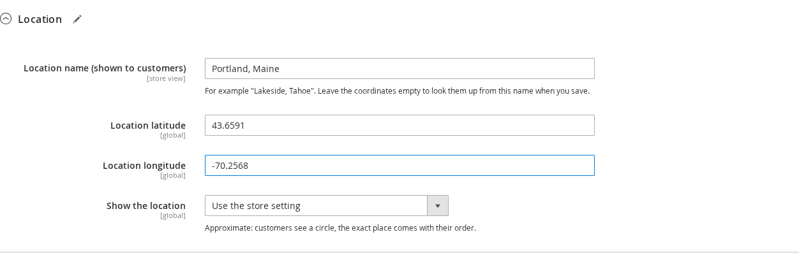Click the Location latitude label

pos(148,126)
